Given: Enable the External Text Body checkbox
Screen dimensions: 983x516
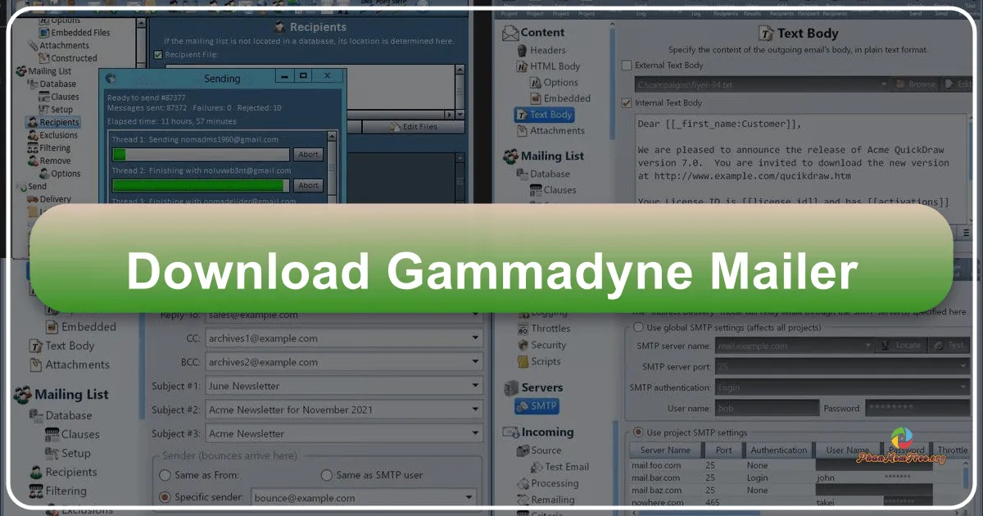Looking at the screenshot, I should (627, 65).
